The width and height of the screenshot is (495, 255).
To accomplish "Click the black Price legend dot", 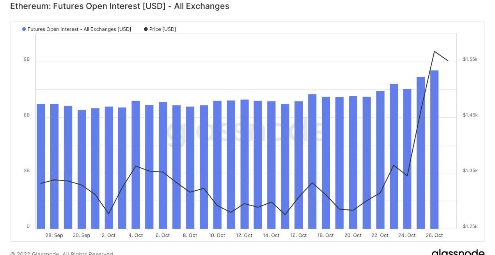I will (x=146, y=29).
